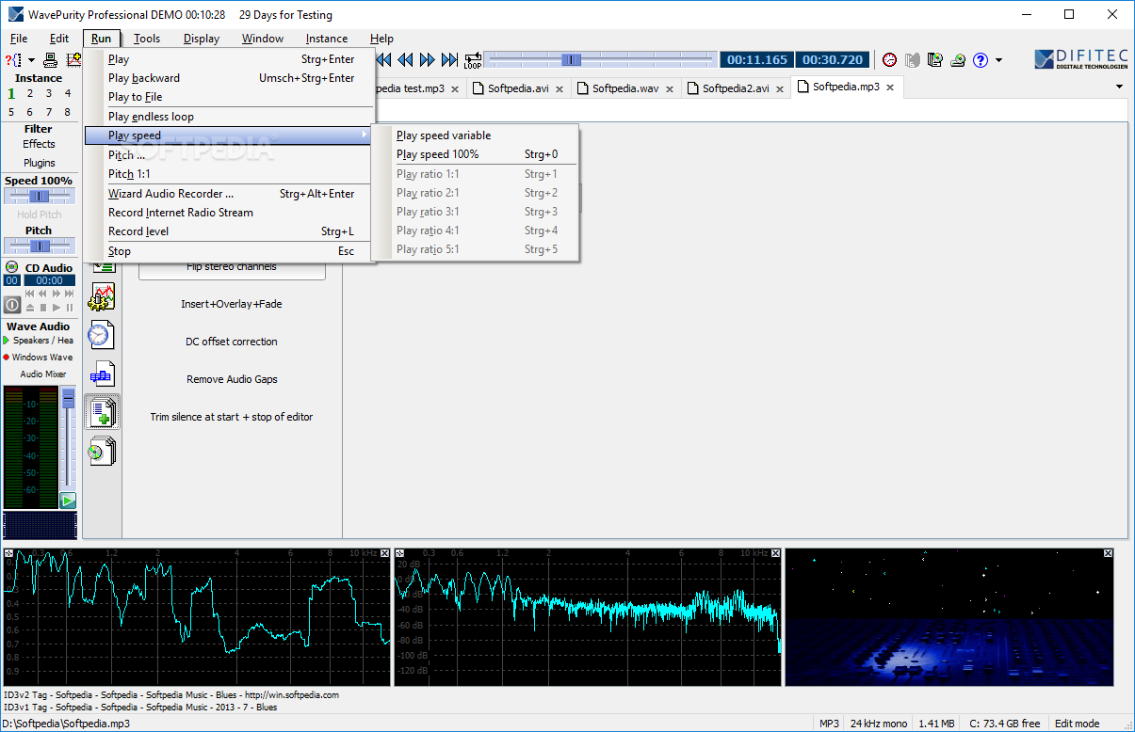
Task: Select the green plus batch documents icon
Action: (102, 412)
